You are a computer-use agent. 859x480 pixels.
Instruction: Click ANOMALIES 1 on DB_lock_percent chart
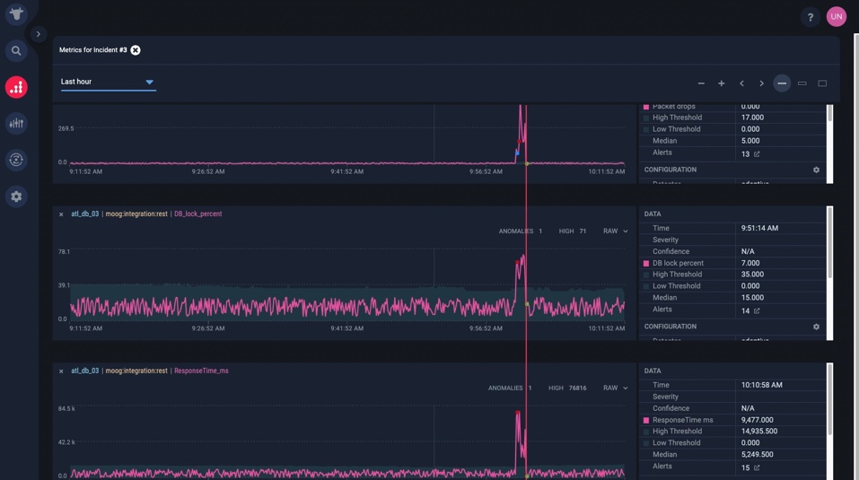(x=520, y=231)
